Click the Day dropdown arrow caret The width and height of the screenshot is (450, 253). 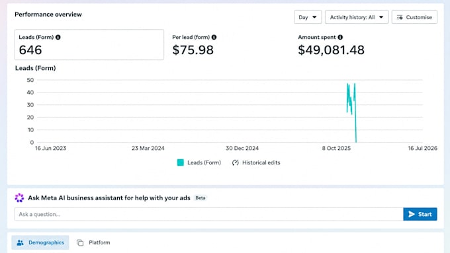pos(314,17)
